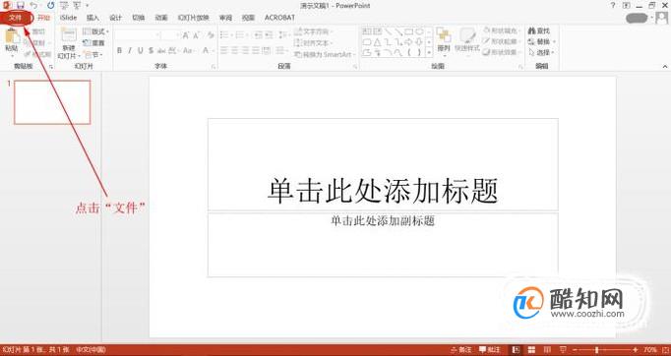Viewport: 671px width, 356px height.
Task: Click the increase font size icon
Action: [186, 35]
